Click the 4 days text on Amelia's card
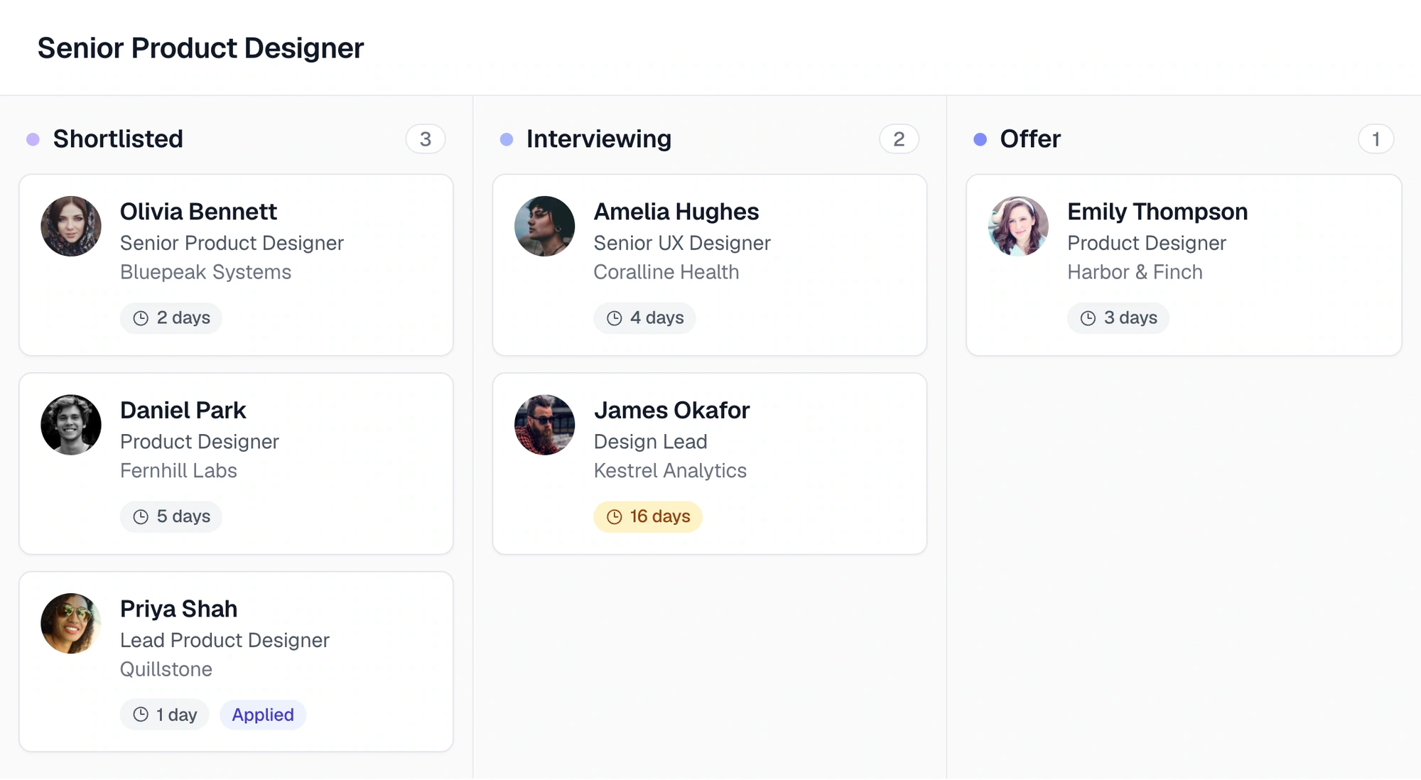This screenshot has height=780, width=1421. [657, 318]
